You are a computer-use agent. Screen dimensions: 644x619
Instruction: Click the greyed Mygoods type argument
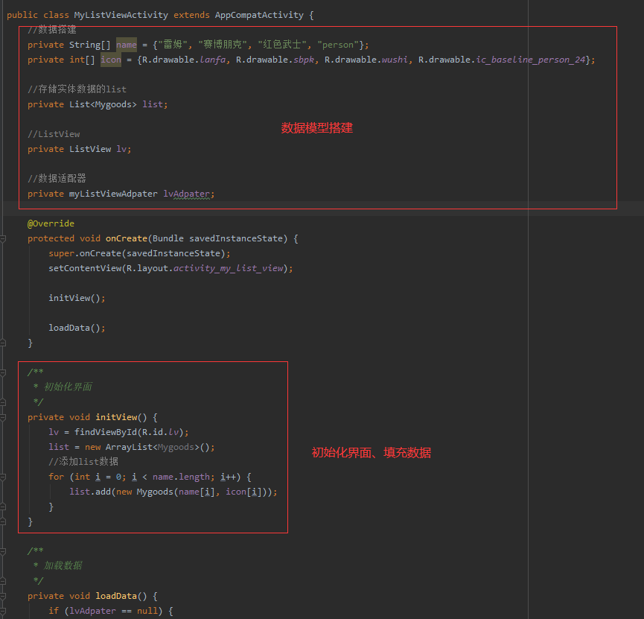pyautogui.click(x=176, y=447)
